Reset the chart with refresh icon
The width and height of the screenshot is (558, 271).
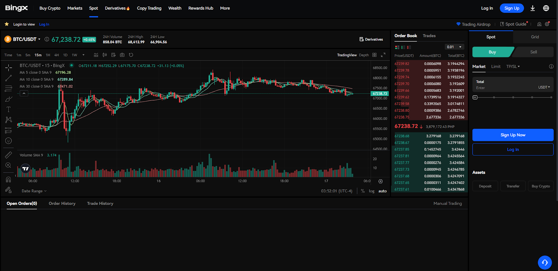pyautogui.click(x=131, y=55)
